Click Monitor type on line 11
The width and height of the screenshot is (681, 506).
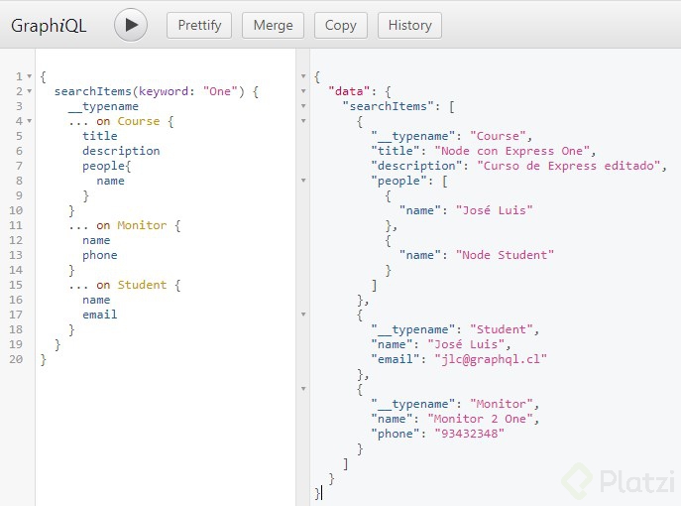point(142,225)
